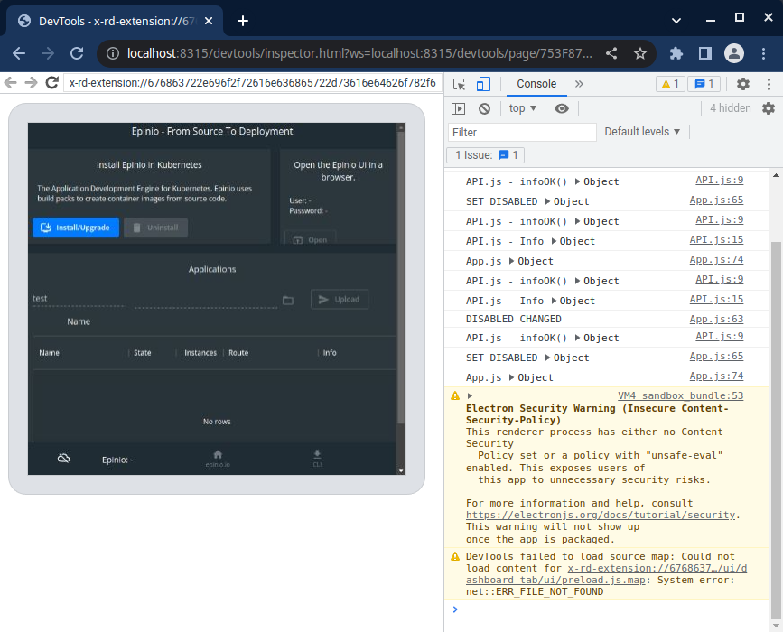Open the Chrome extensions puzzle icon

[x=676, y=53]
